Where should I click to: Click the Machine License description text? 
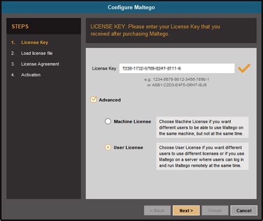click(203, 127)
